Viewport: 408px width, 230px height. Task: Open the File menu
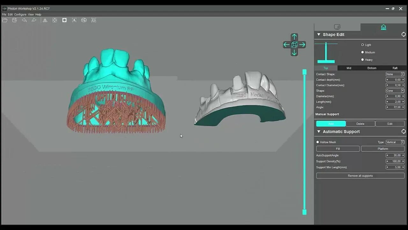tap(4, 14)
